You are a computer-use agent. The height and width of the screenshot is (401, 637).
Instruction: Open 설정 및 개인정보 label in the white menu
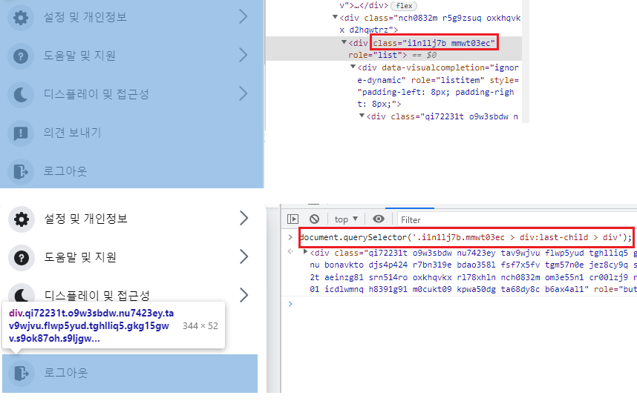(86, 219)
